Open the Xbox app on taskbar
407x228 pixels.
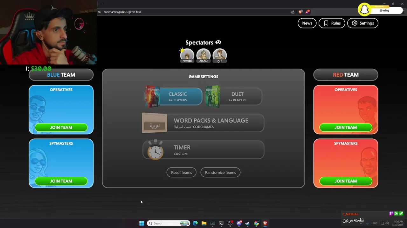click(213, 223)
